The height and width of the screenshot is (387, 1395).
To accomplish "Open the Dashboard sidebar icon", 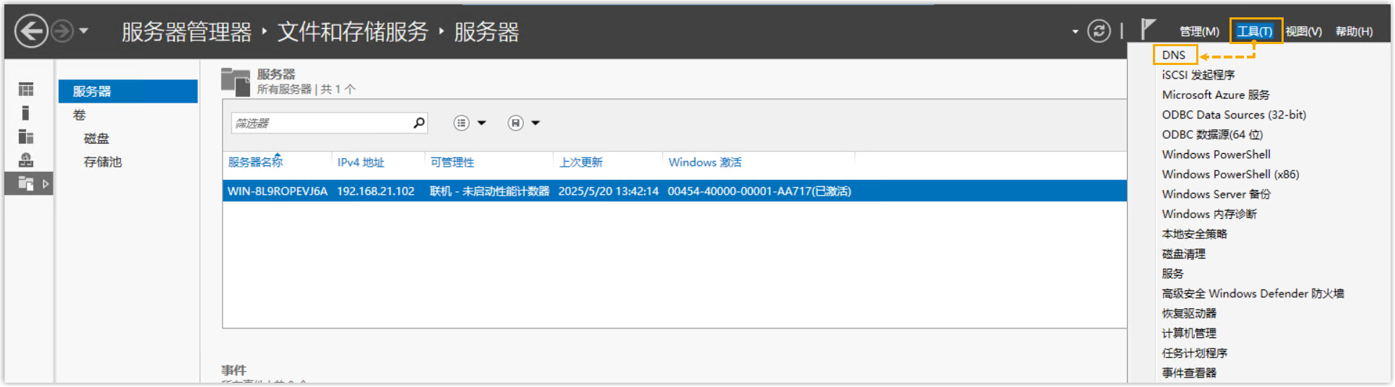I will coord(26,90).
